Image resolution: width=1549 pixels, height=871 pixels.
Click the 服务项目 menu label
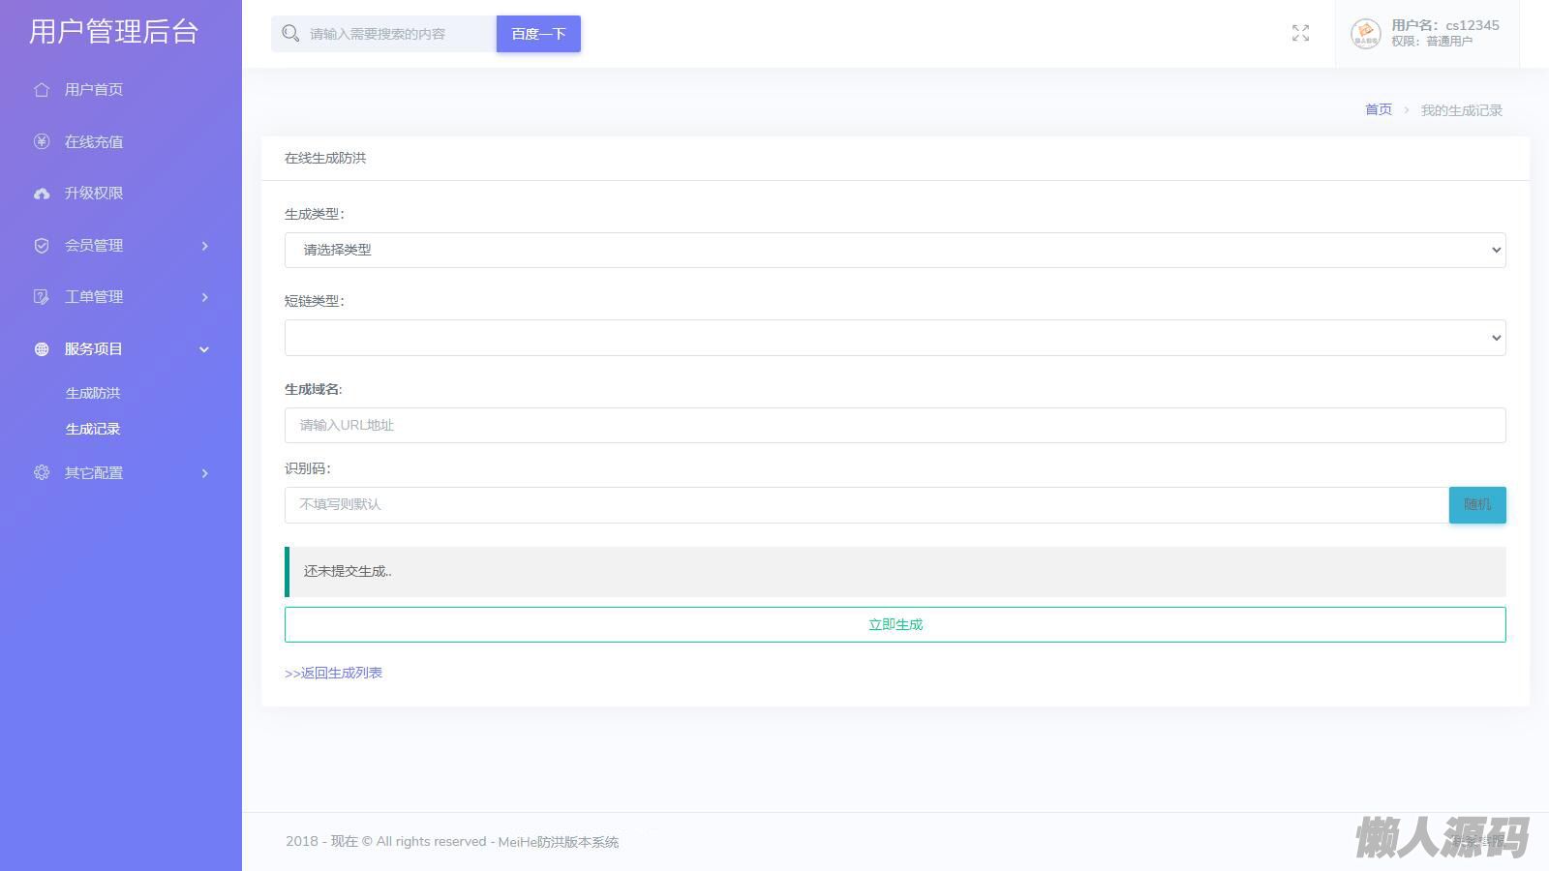pyautogui.click(x=94, y=349)
